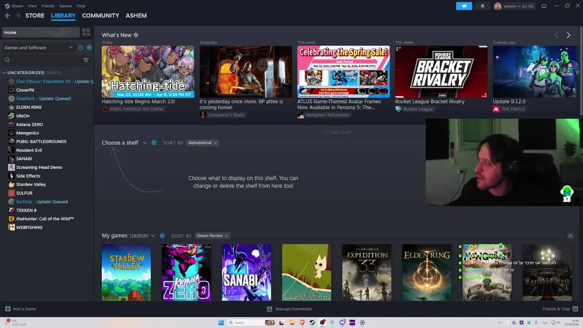Select Katana ZERO in sidebar list
Image resolution: width=583 pixels, height=328 pixels.
click(30, 124)
